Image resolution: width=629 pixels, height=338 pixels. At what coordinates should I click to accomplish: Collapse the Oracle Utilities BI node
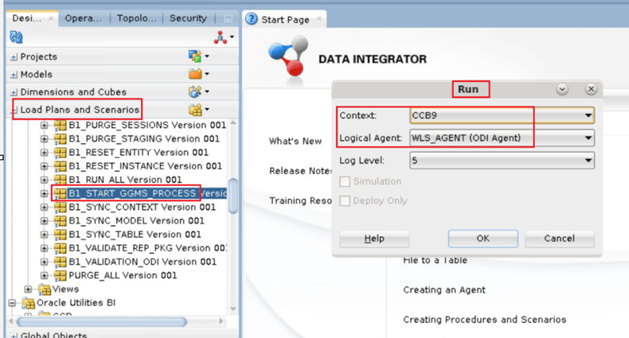pos(12,303)
